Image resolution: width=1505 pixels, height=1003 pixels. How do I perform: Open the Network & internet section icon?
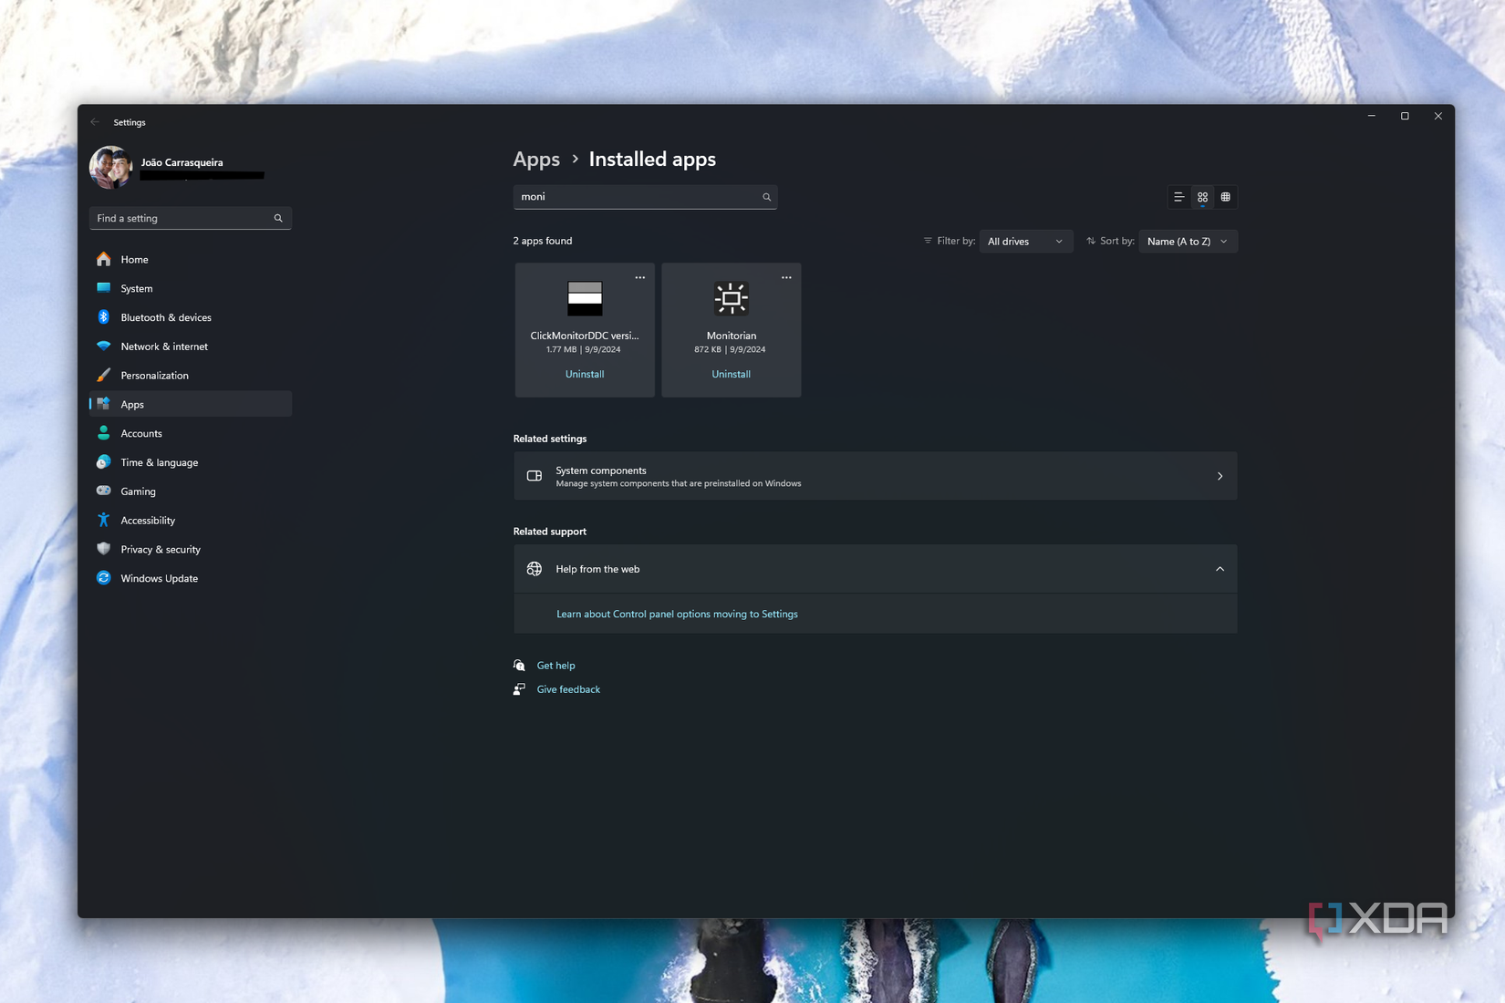(x=103, y=346)
